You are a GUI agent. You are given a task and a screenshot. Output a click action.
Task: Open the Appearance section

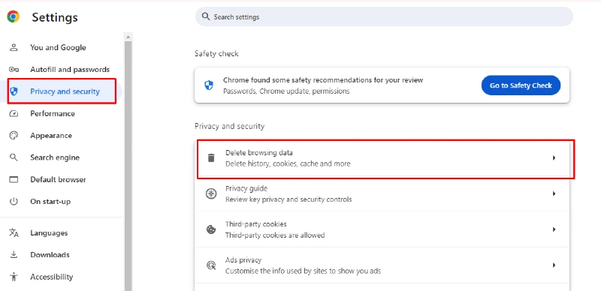coord(51,136)
